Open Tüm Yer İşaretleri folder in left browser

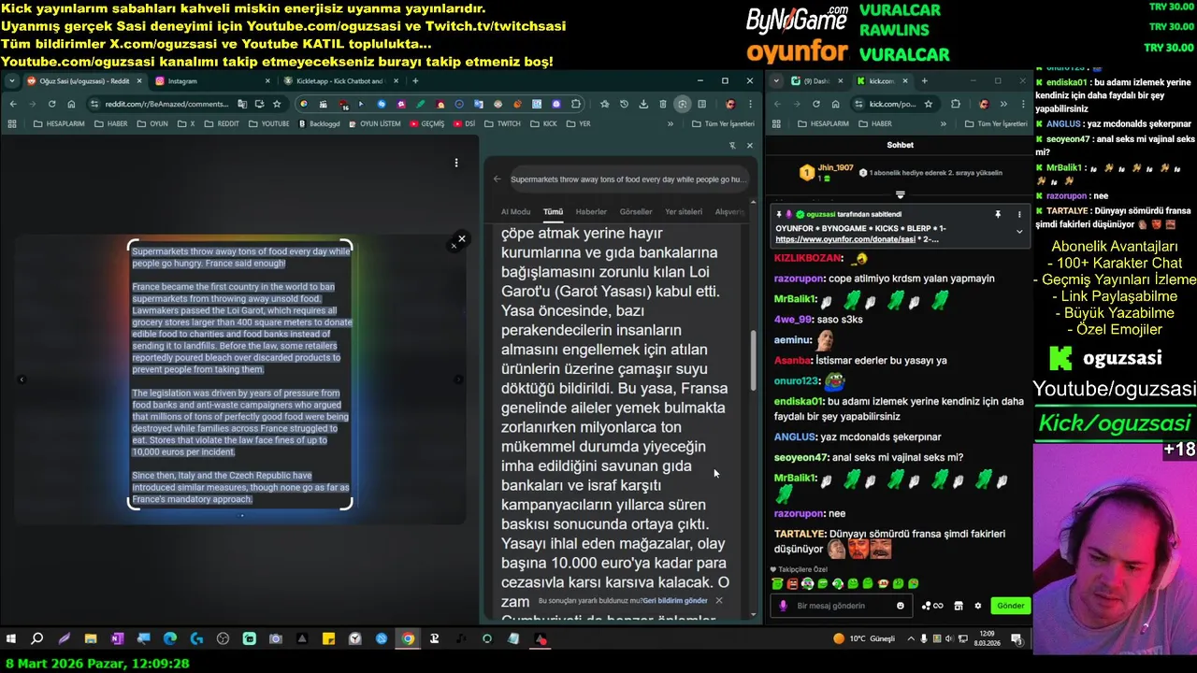coord(723,123)
